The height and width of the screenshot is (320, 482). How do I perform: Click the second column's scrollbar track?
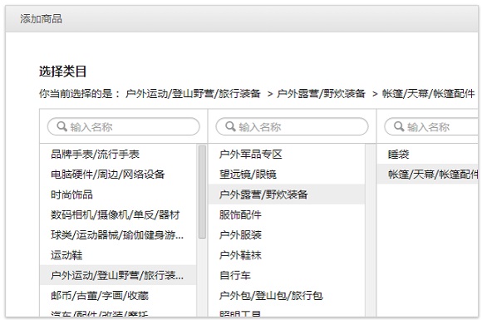(x=371, y=230)
